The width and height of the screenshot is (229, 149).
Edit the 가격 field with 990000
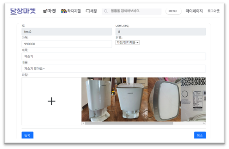click(x=67, y=44)
